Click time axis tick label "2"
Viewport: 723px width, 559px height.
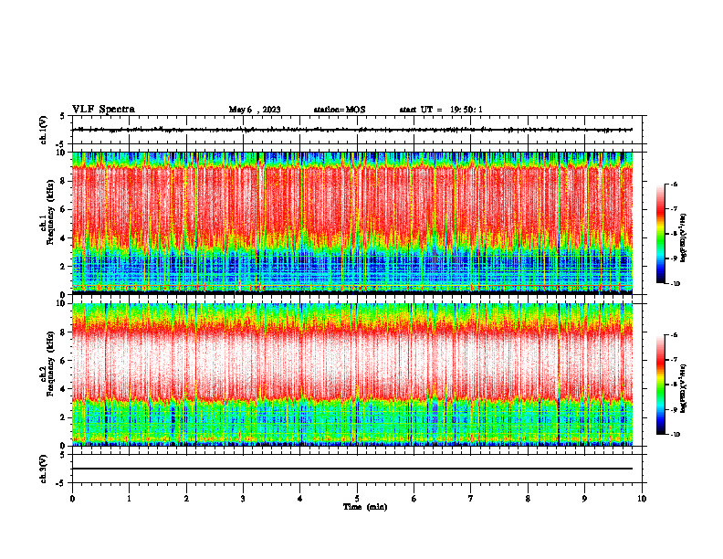[x=186, y=499]
